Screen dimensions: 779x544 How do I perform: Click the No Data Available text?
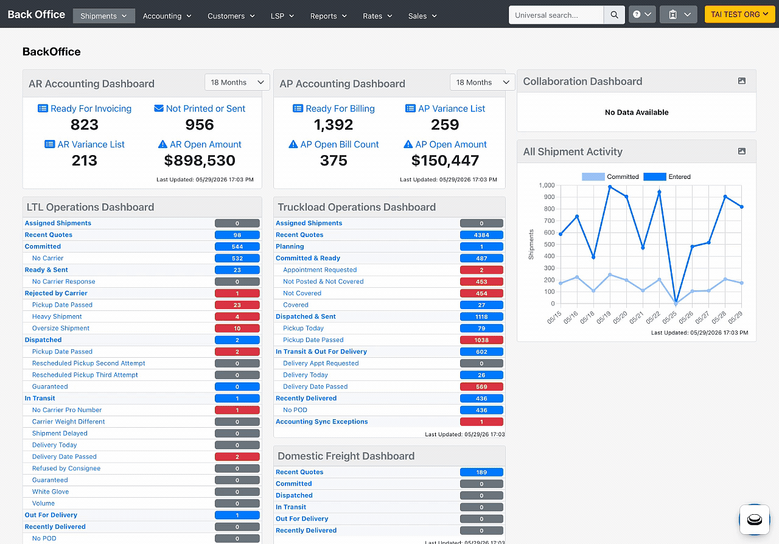coord(637,113)
